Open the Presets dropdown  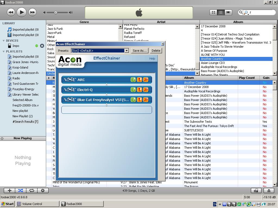[127, 51]
